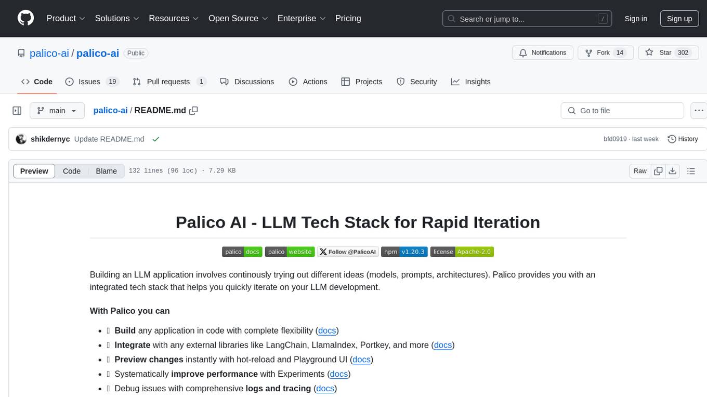Open more file actions ellipsis menu
The image size is (707, 397).
[x=699, y=111]
